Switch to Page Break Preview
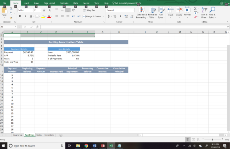This screenshot has width=230, height=149. pyautogui.click(x=199, y=140)
